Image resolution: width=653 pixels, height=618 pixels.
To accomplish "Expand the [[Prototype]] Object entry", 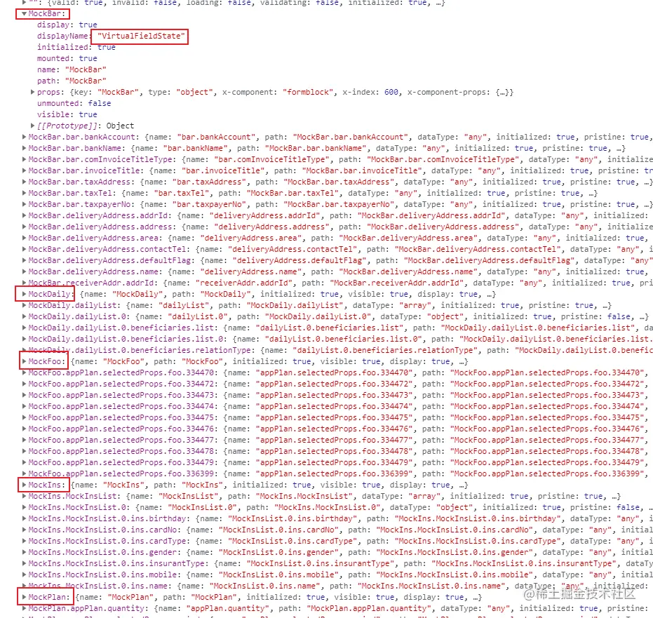I will coord(32,126).
